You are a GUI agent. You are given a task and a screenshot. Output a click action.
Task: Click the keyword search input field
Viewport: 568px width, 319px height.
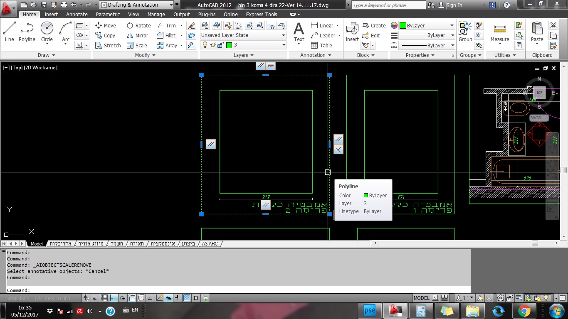[388, 5]
